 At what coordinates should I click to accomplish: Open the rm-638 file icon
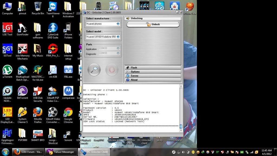[x=53, y=72]
